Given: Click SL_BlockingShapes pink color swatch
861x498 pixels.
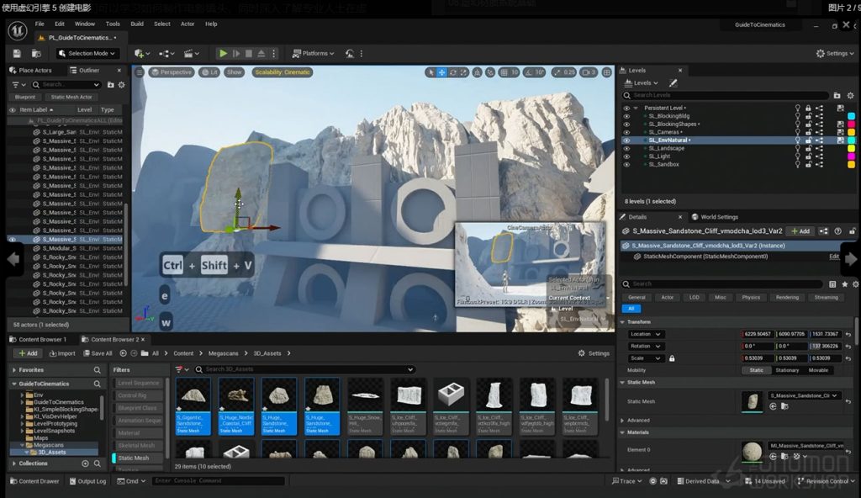Looking at the screenshot, I should 851,124.
